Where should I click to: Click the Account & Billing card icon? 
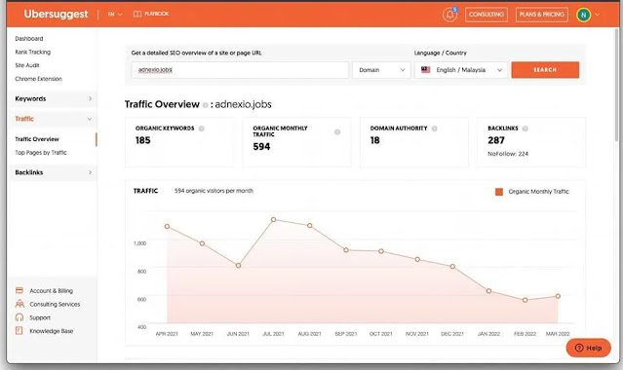coord(19,290)
